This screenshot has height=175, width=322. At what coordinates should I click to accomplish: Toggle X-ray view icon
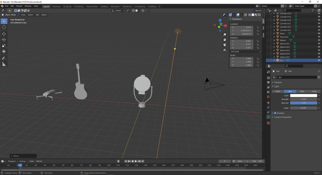tap(245, 15)
